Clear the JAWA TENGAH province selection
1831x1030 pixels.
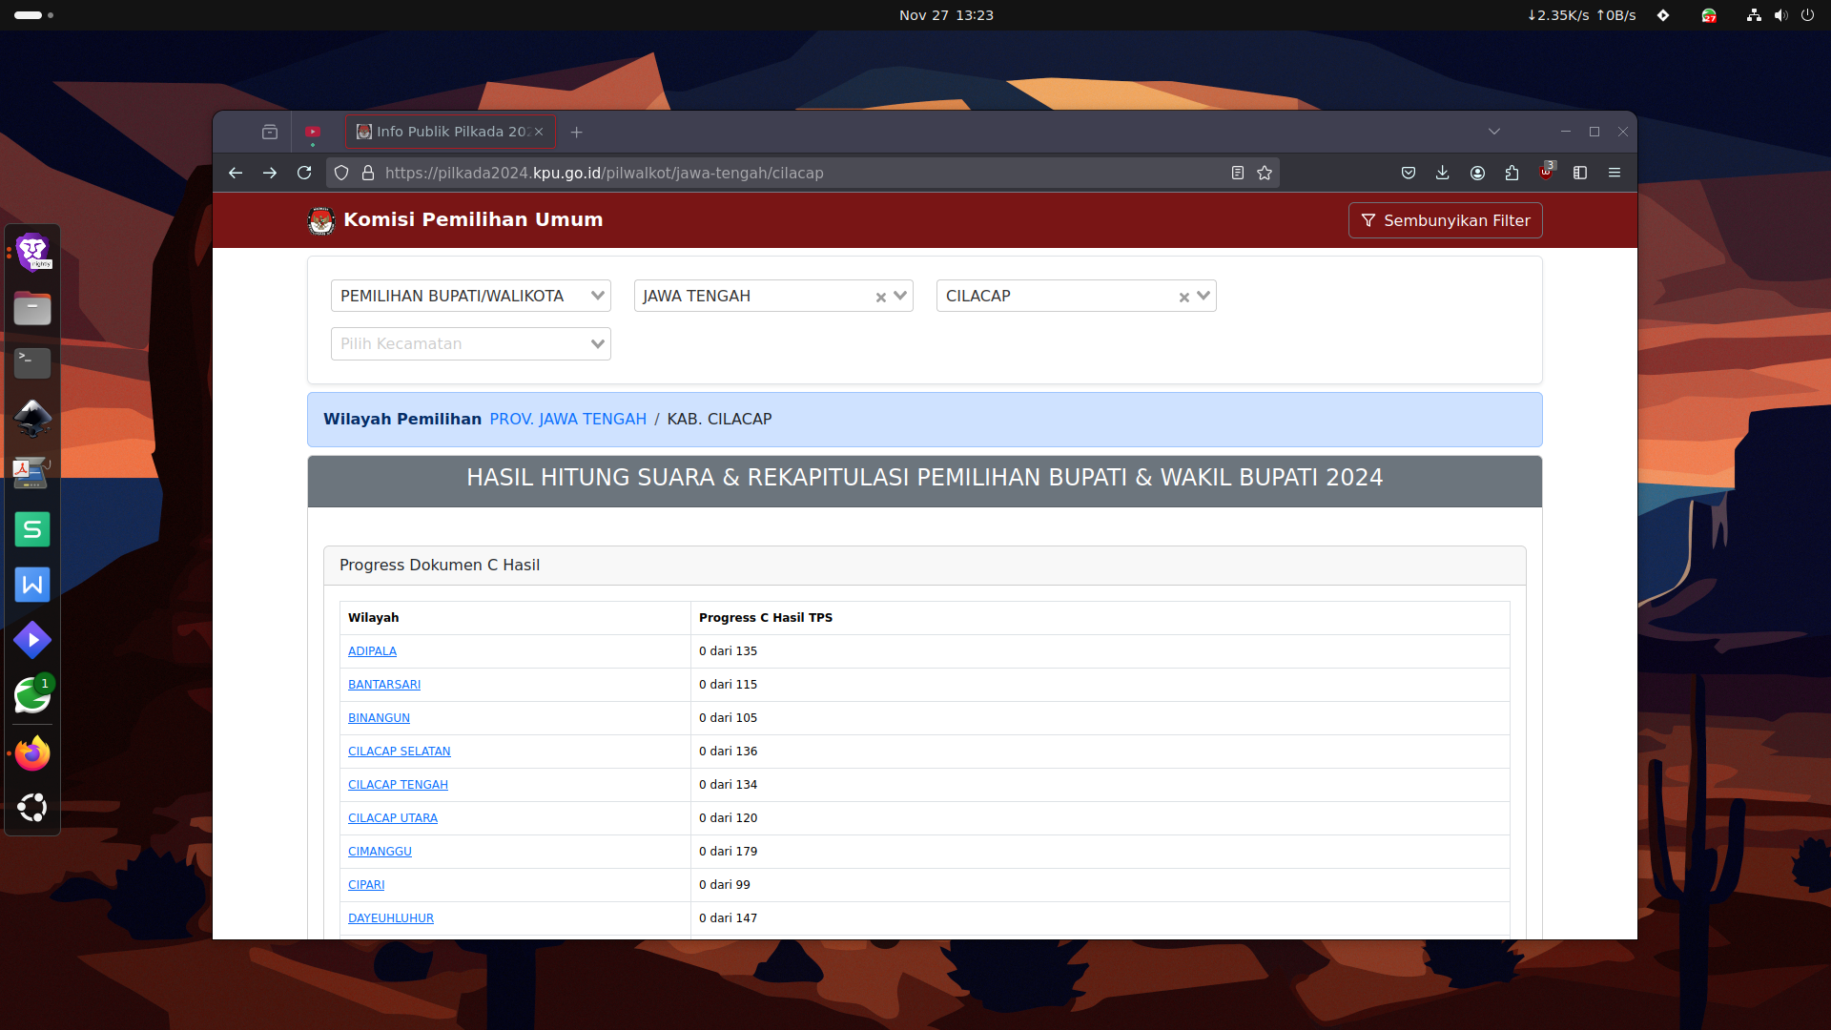pyautogui.click(x=880, y=298)
